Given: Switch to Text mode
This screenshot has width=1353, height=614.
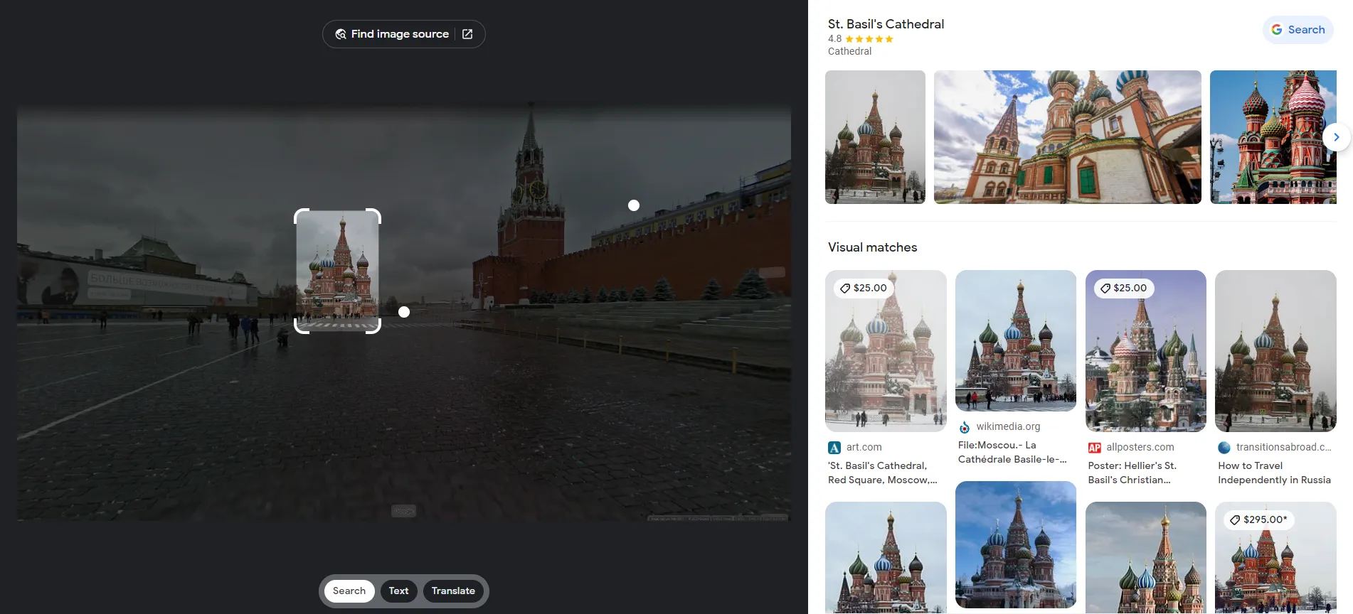Looking at the screenshot, I should pos(398,591).
